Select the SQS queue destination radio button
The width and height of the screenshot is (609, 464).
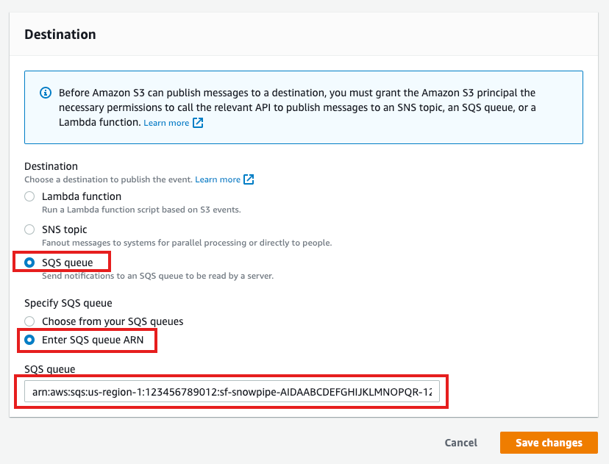pyautogui.click(x=29, y=263)
